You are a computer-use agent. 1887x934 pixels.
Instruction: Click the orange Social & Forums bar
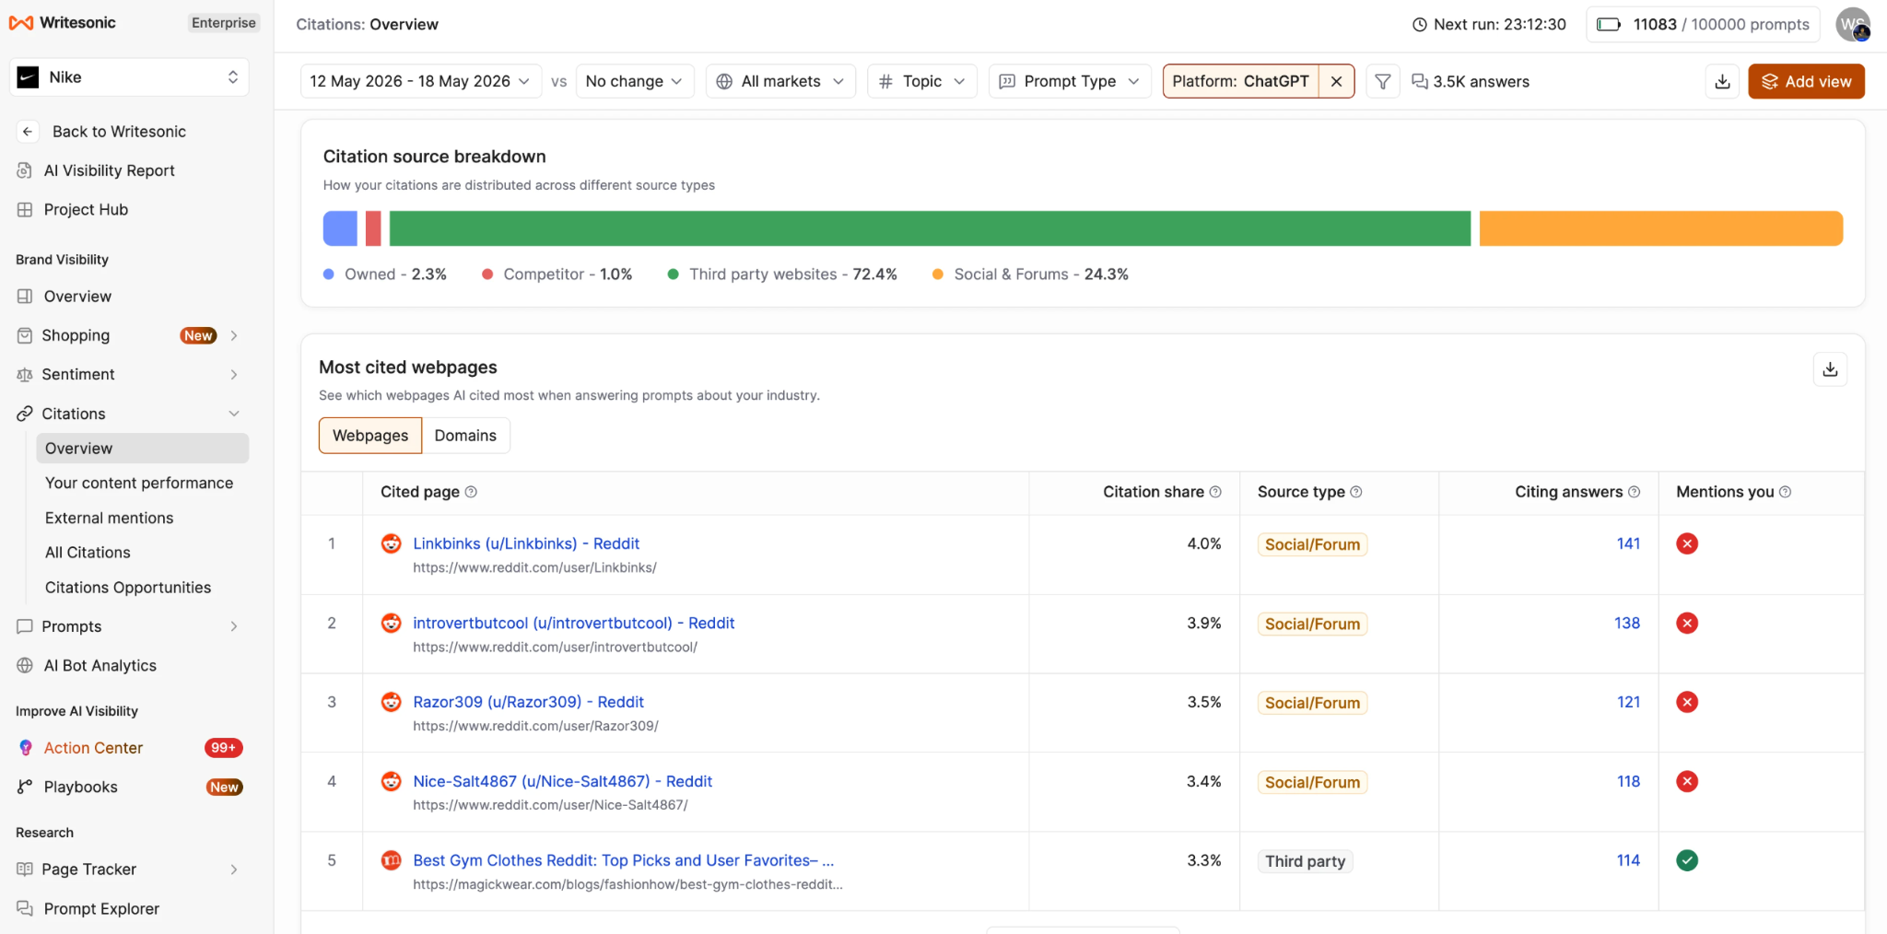(1660, 228)
